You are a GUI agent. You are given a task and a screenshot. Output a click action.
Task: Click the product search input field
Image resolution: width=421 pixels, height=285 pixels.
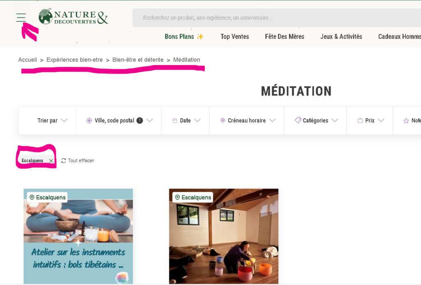277,18
